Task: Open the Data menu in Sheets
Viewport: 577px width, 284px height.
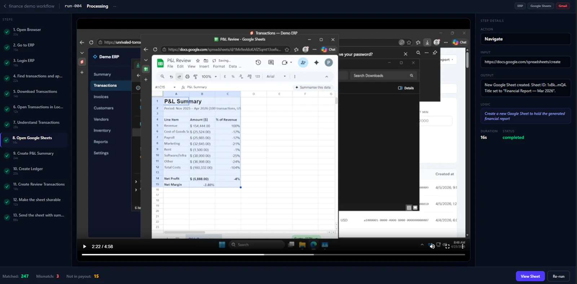Action: point(233,66)
